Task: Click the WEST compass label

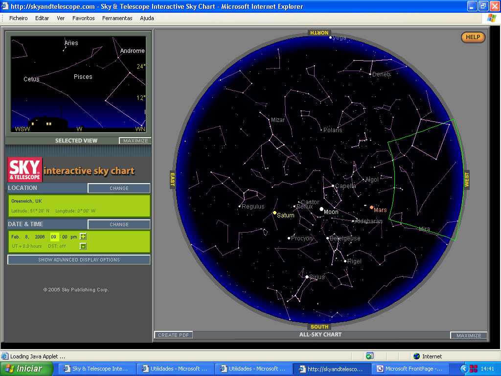Action: pos(466,180)
